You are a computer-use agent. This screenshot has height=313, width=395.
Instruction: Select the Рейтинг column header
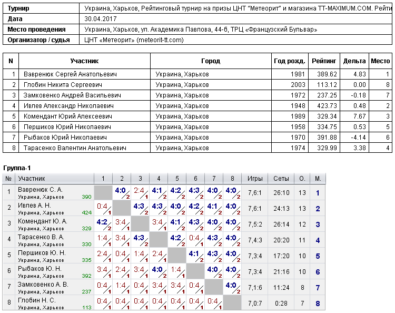[x=324, y=61]
